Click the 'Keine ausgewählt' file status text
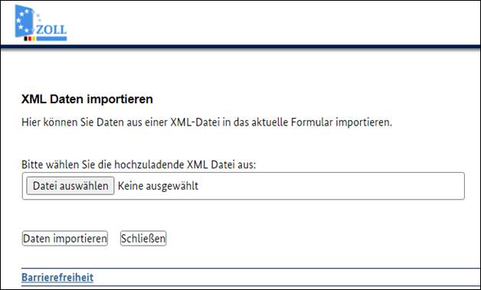The width and height of the screenshot is (481, 290). pos(158,186)
